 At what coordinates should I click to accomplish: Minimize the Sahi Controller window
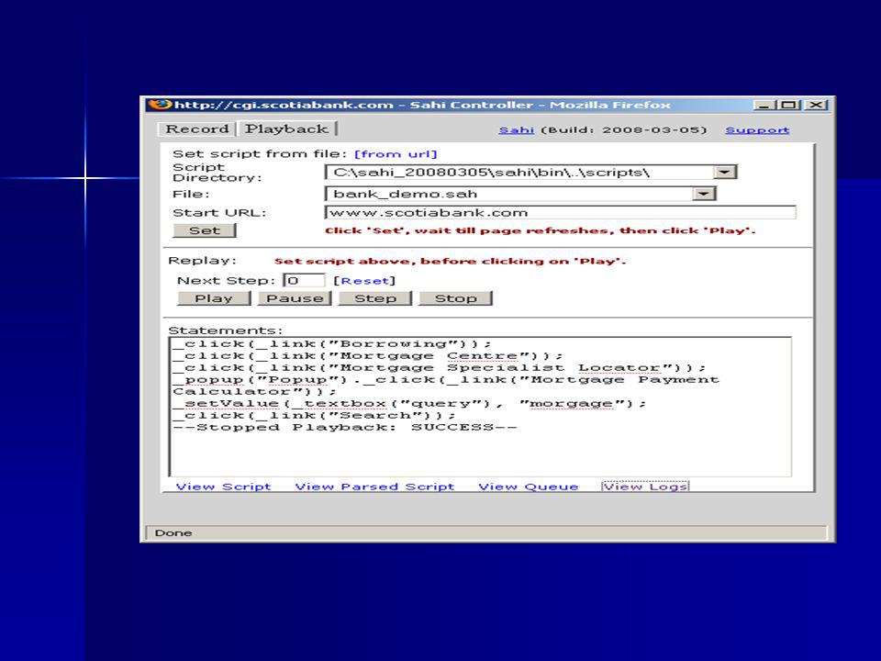click(763, 105)
